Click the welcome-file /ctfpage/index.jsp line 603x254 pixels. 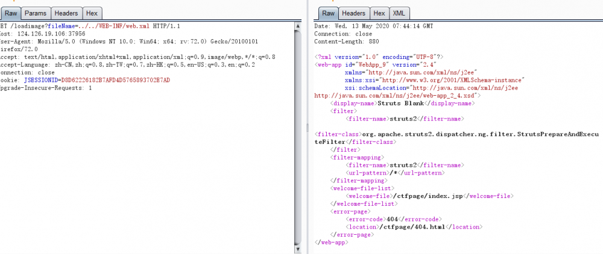(x=429, y=196)
